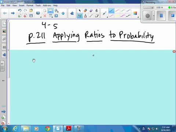Save the notebook file
This screenshot has width=176, height=132.
31,16
